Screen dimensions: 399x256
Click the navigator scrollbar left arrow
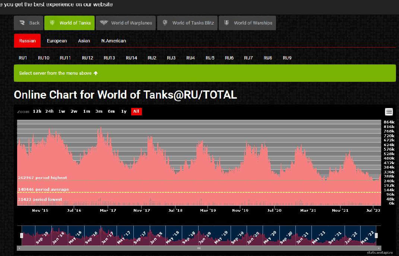click(x=19, y=248)
